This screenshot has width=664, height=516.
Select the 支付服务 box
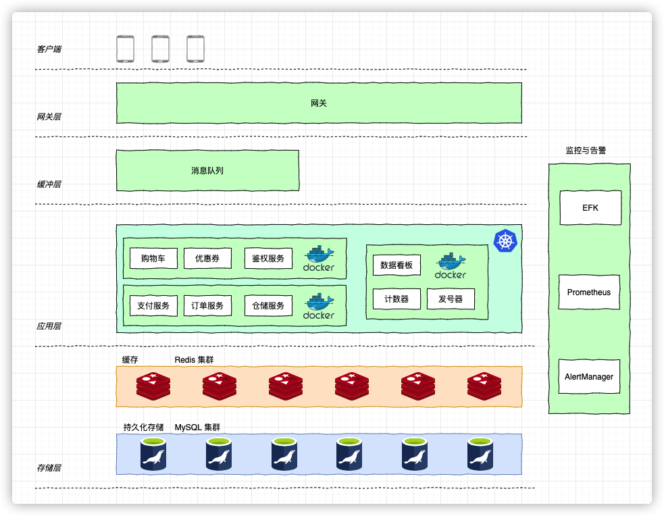point(153,306)
